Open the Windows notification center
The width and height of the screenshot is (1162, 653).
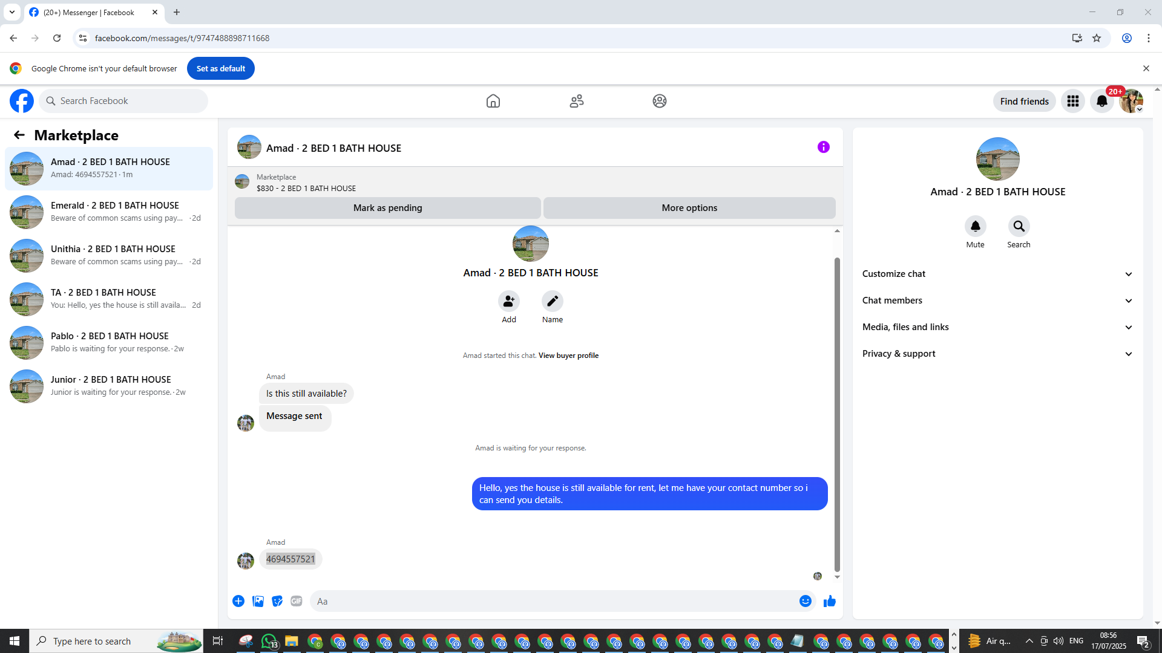[1143, 641]
